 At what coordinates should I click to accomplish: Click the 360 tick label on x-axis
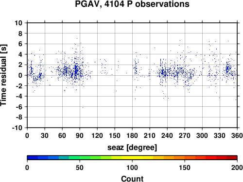coord(237,135)
